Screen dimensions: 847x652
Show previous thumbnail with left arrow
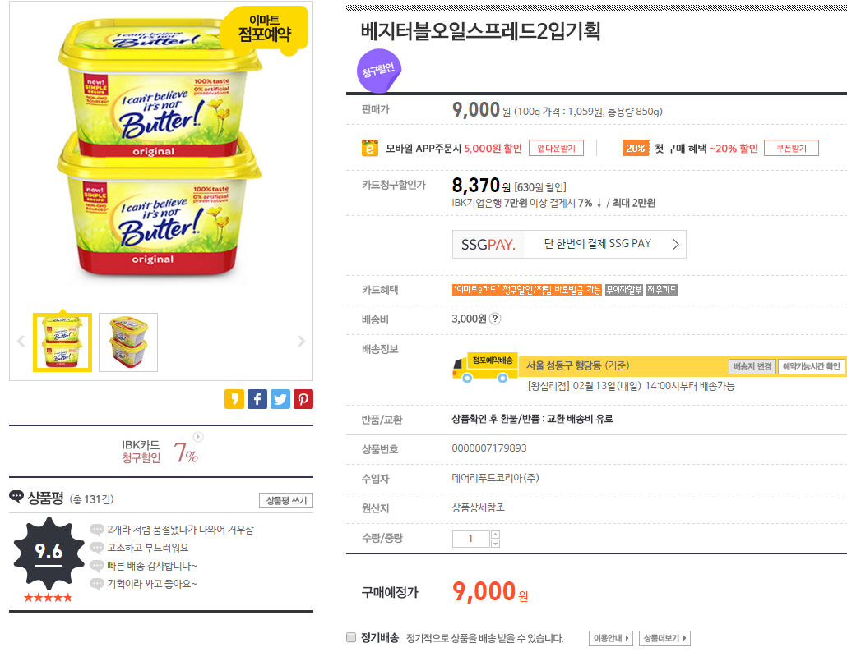[x=21, y=342]
